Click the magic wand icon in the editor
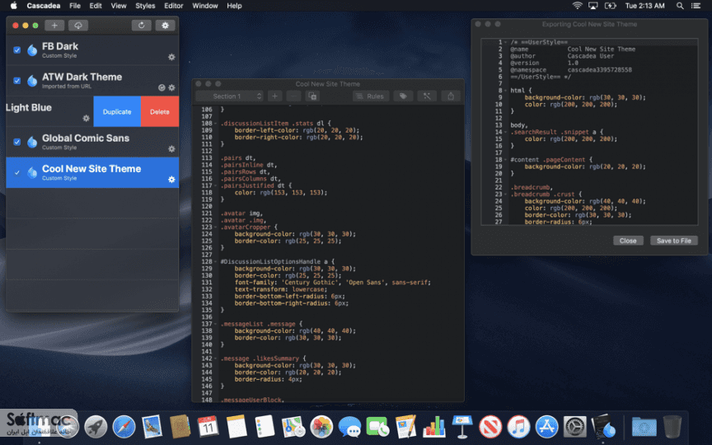The width and height of the screenshot is (712, 445). (x=427, y=96)
